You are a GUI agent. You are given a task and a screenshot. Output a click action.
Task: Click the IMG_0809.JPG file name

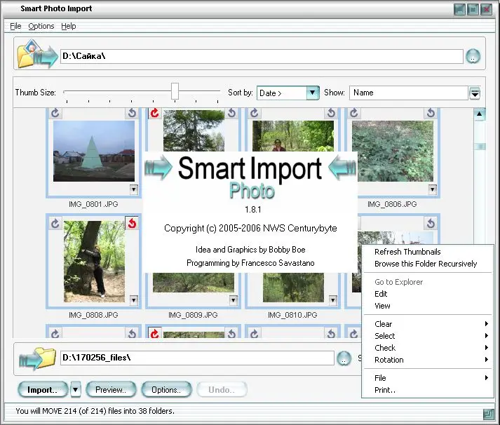(193, 315)
